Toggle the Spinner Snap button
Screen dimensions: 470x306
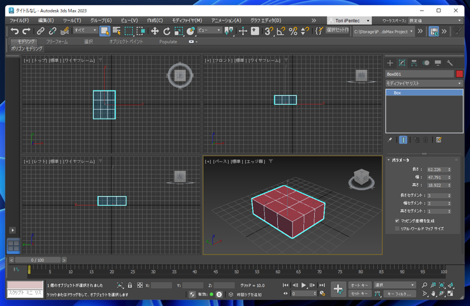coord(305,31)
